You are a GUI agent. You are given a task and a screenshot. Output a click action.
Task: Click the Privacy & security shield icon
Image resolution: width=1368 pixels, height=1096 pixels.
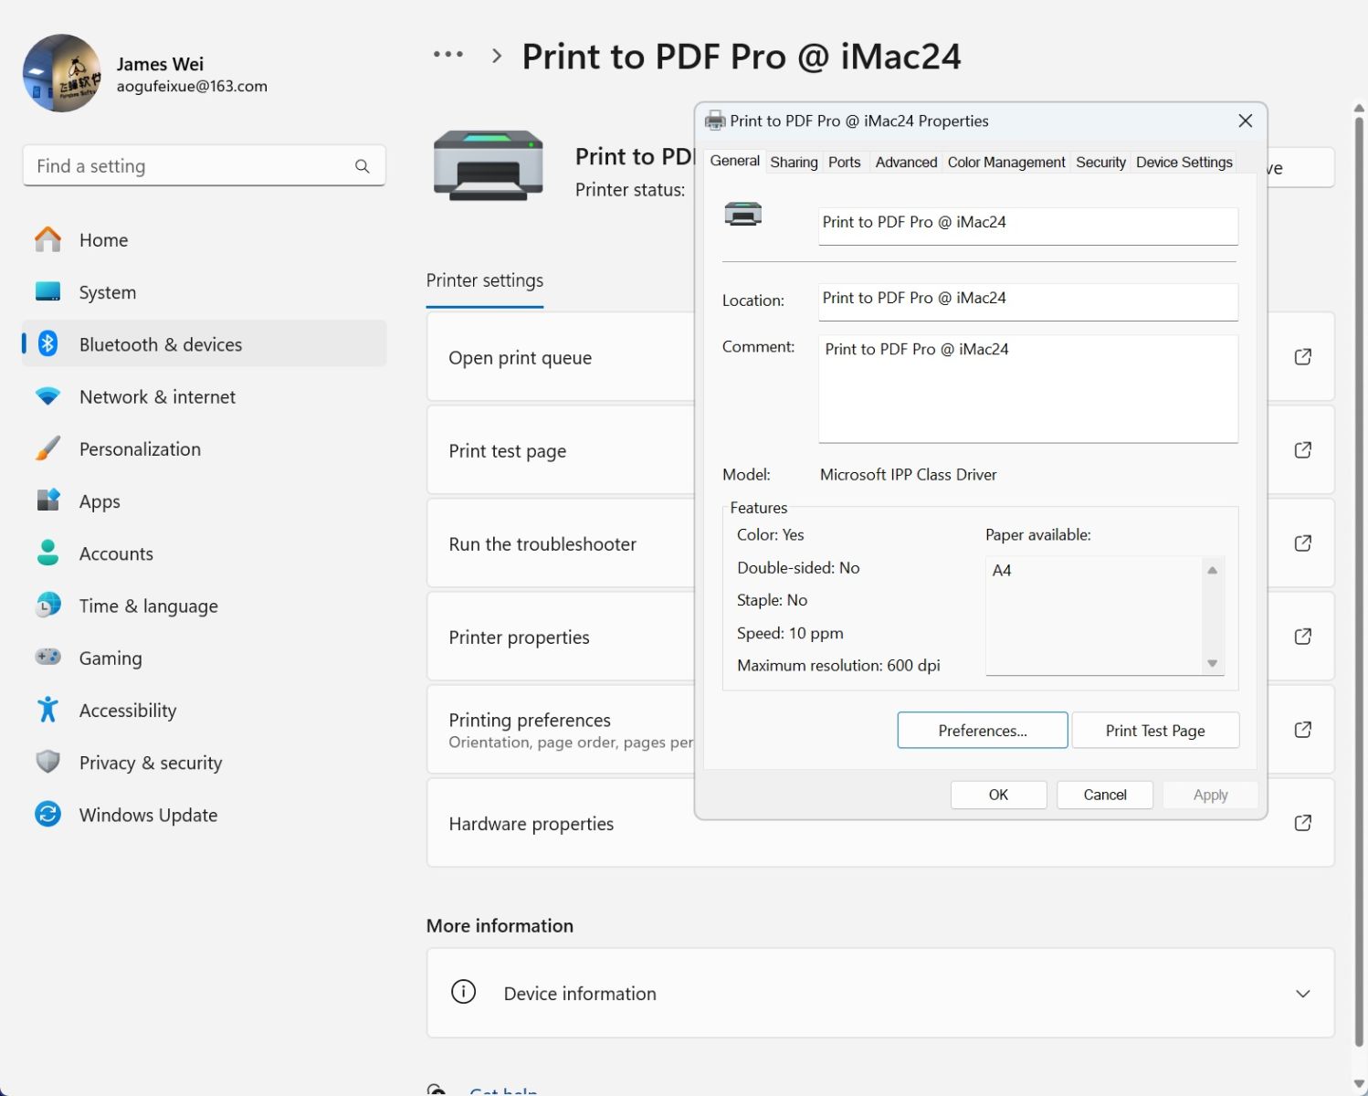click(47, 762)
